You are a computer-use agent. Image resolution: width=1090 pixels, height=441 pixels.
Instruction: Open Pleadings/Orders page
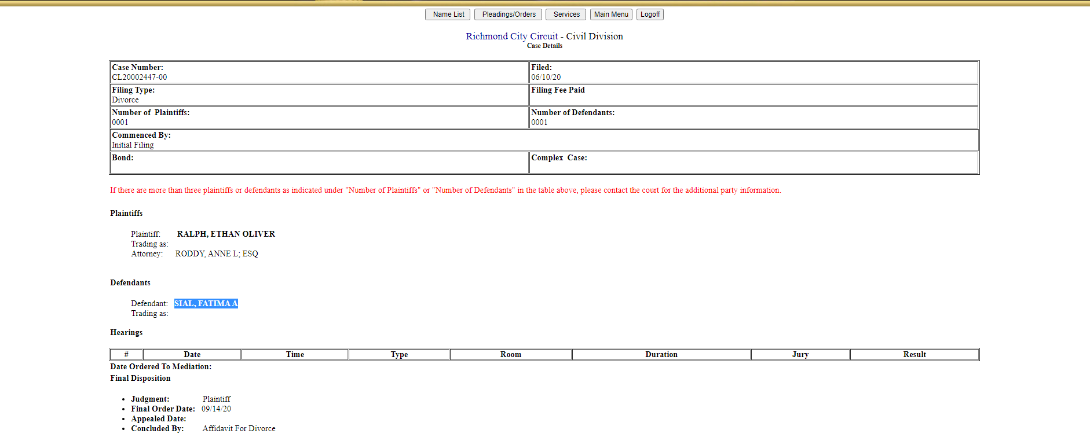click(509, 14)
